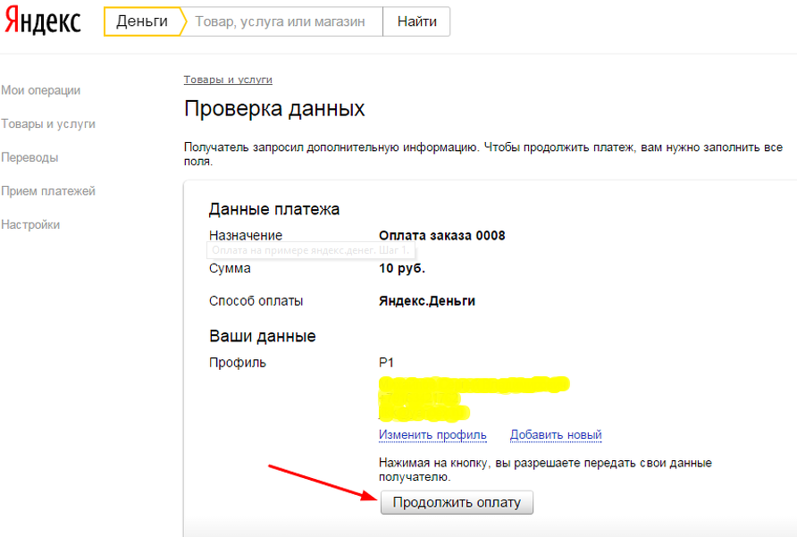Click the Продолжить оплату button

(x=457, y=502)
